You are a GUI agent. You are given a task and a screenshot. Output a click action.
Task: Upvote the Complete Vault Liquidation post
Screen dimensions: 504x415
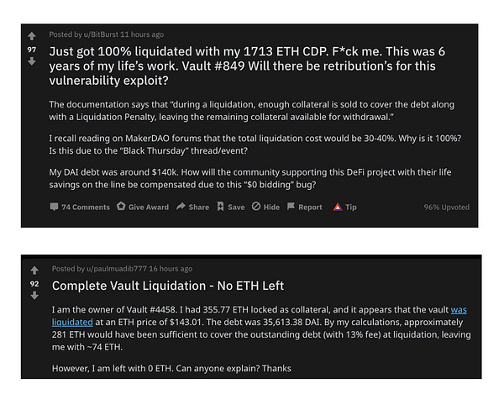click(x=34, y=271)
